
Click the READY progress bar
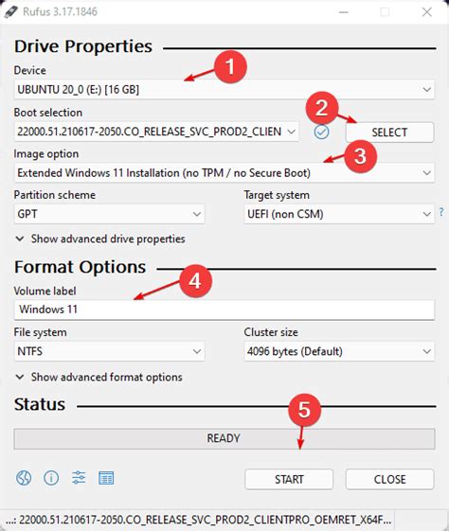(224, 438)
